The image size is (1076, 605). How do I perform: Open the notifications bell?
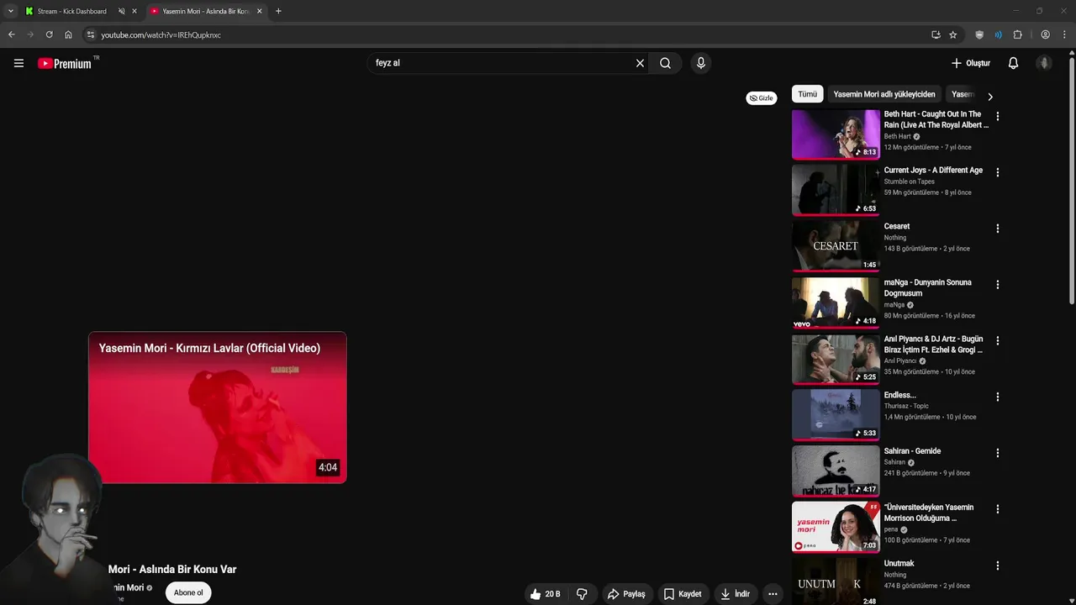pyautogui.click(x=1013, y=63)
